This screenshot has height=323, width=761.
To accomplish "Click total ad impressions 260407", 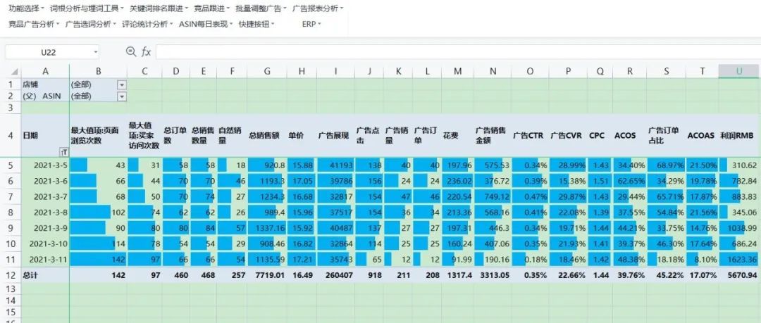I will click(x=335, y=275).
